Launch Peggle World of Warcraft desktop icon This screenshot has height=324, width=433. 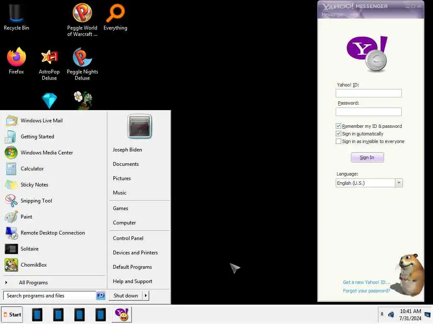pos(82,19)
